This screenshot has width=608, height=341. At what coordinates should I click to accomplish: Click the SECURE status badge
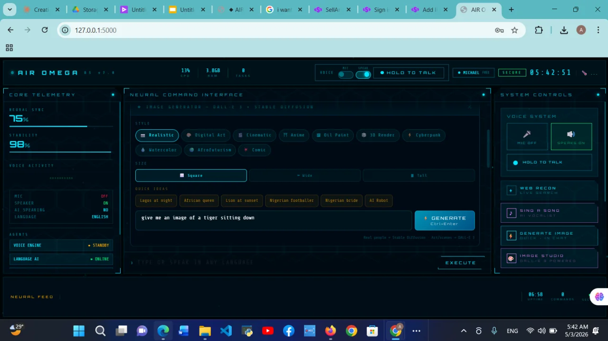(512, 73)
